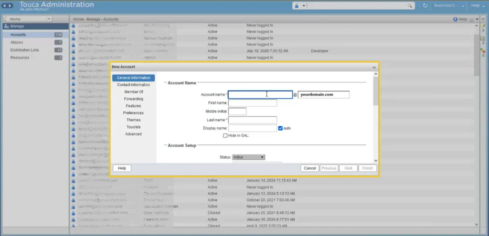
Task: Click the Previous button in the dialog
Action: (x=329, y=168)
